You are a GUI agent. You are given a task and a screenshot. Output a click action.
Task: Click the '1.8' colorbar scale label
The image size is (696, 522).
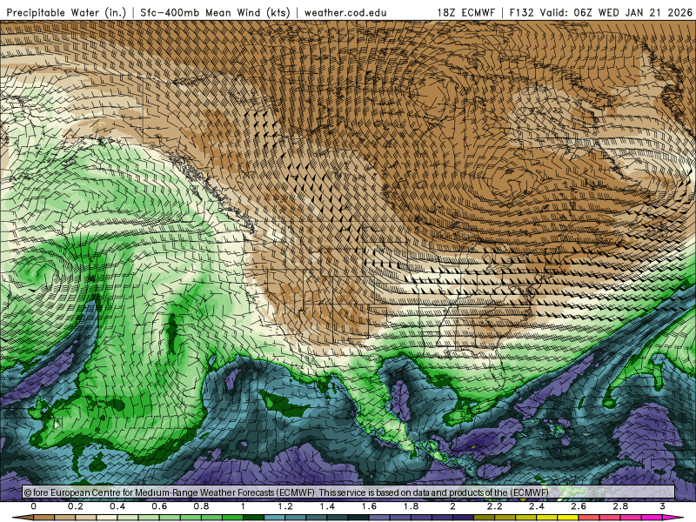tap(411, 506)
